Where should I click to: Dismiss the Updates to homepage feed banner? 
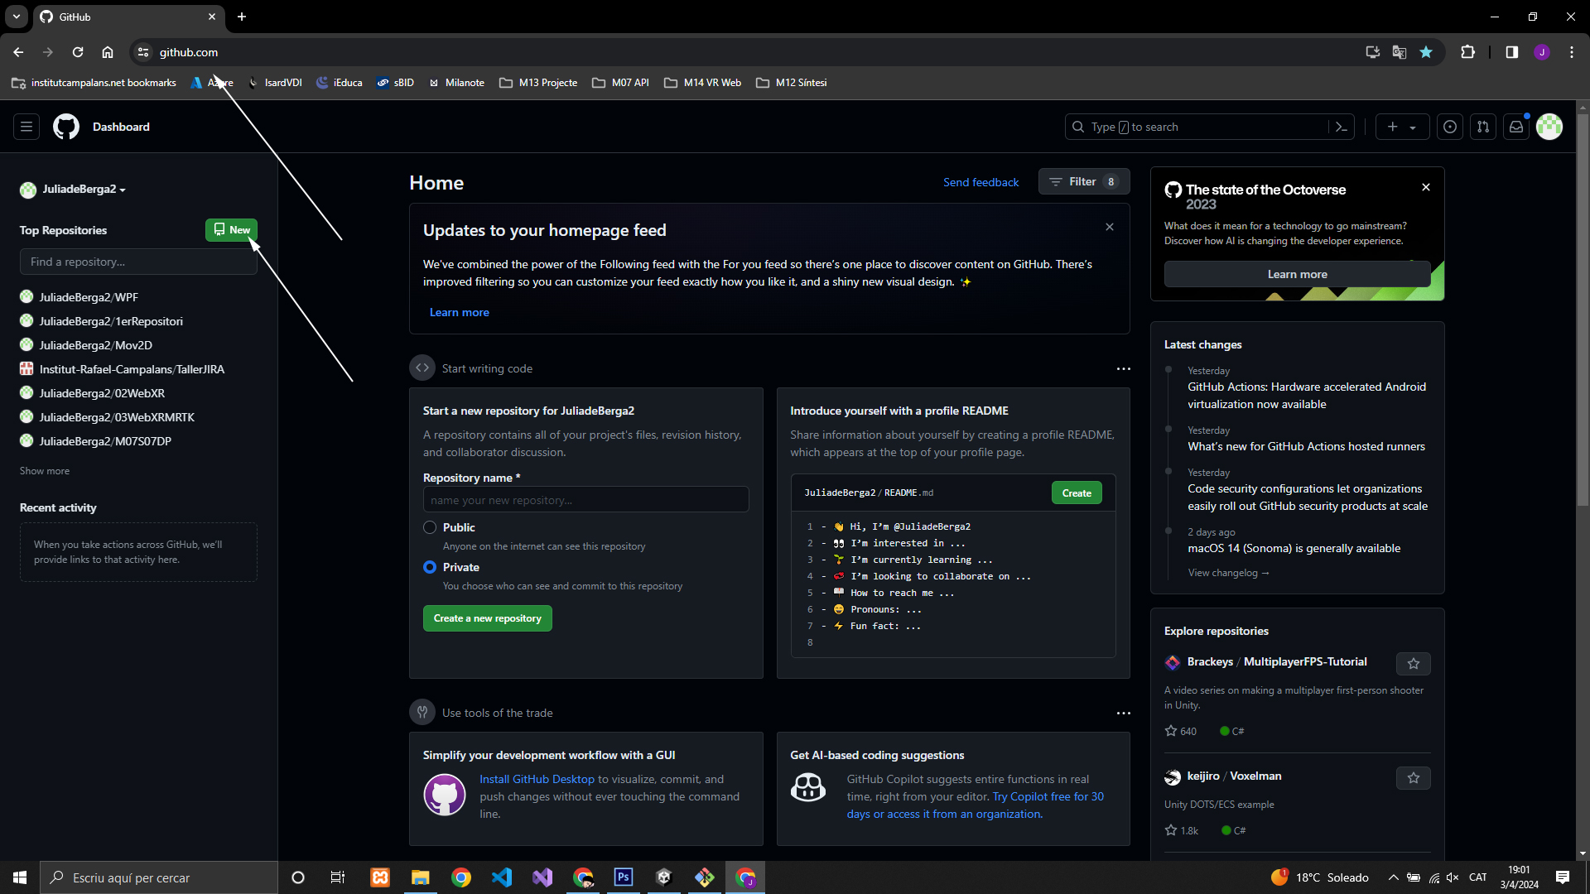point(1110,227)
